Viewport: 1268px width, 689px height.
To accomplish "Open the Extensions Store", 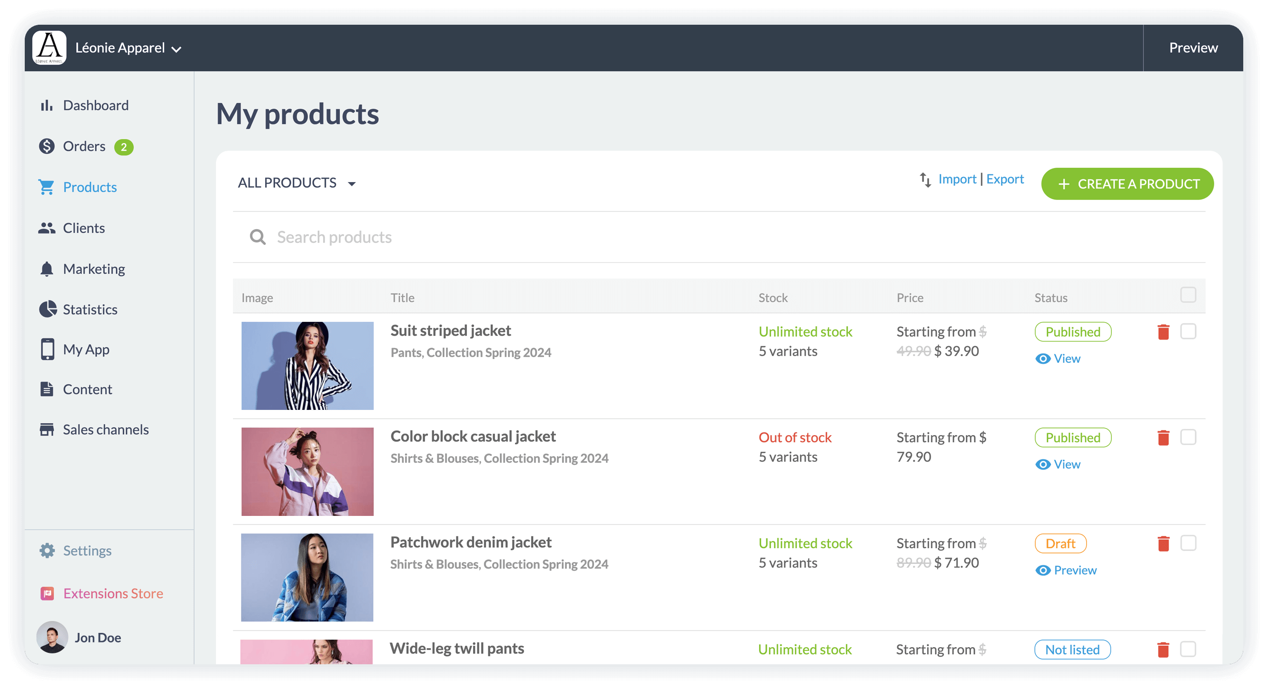I will tap(112, 593).
